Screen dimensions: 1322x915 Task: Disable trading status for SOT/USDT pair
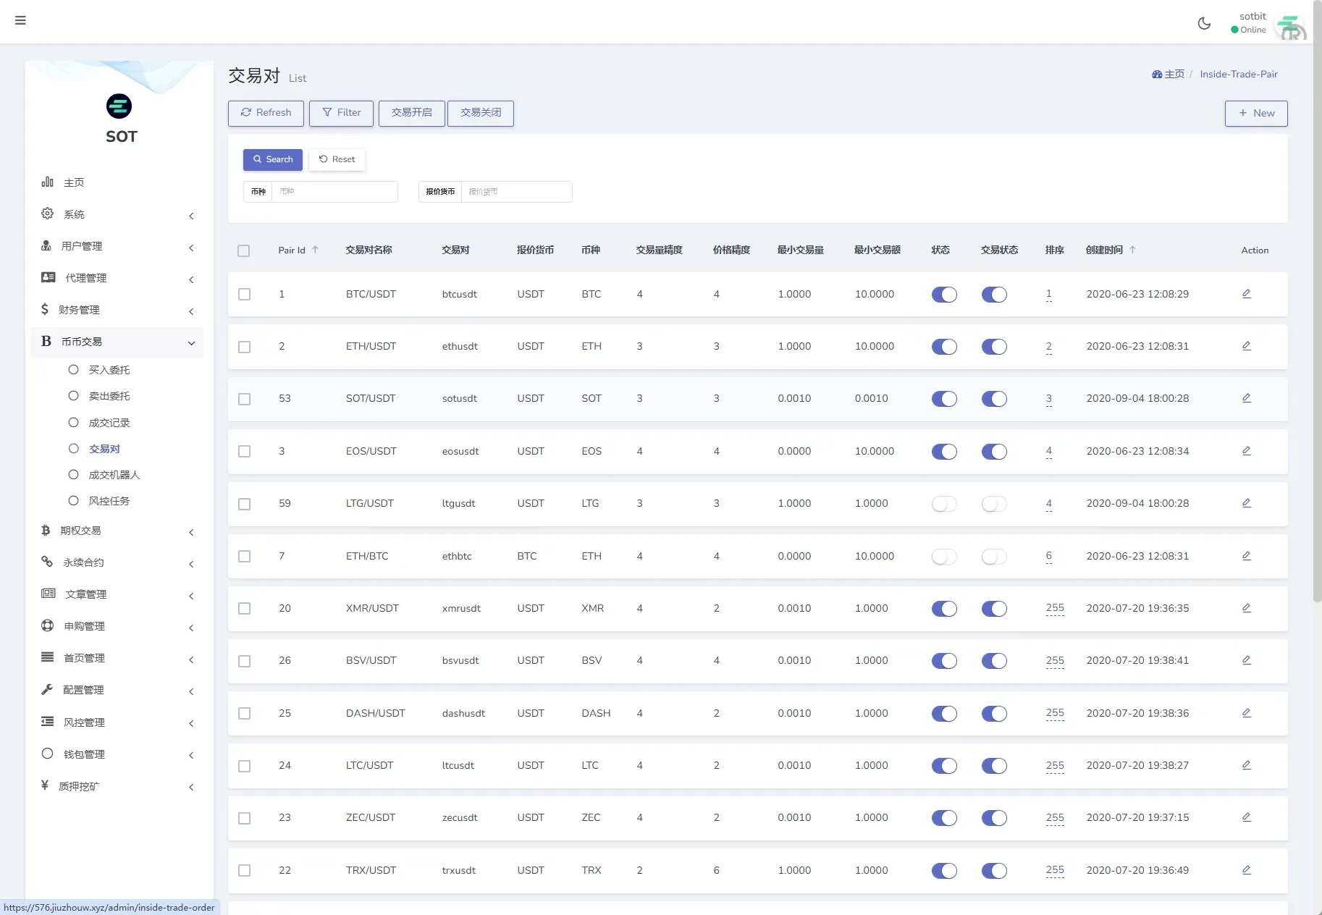[x=995, y=398]
